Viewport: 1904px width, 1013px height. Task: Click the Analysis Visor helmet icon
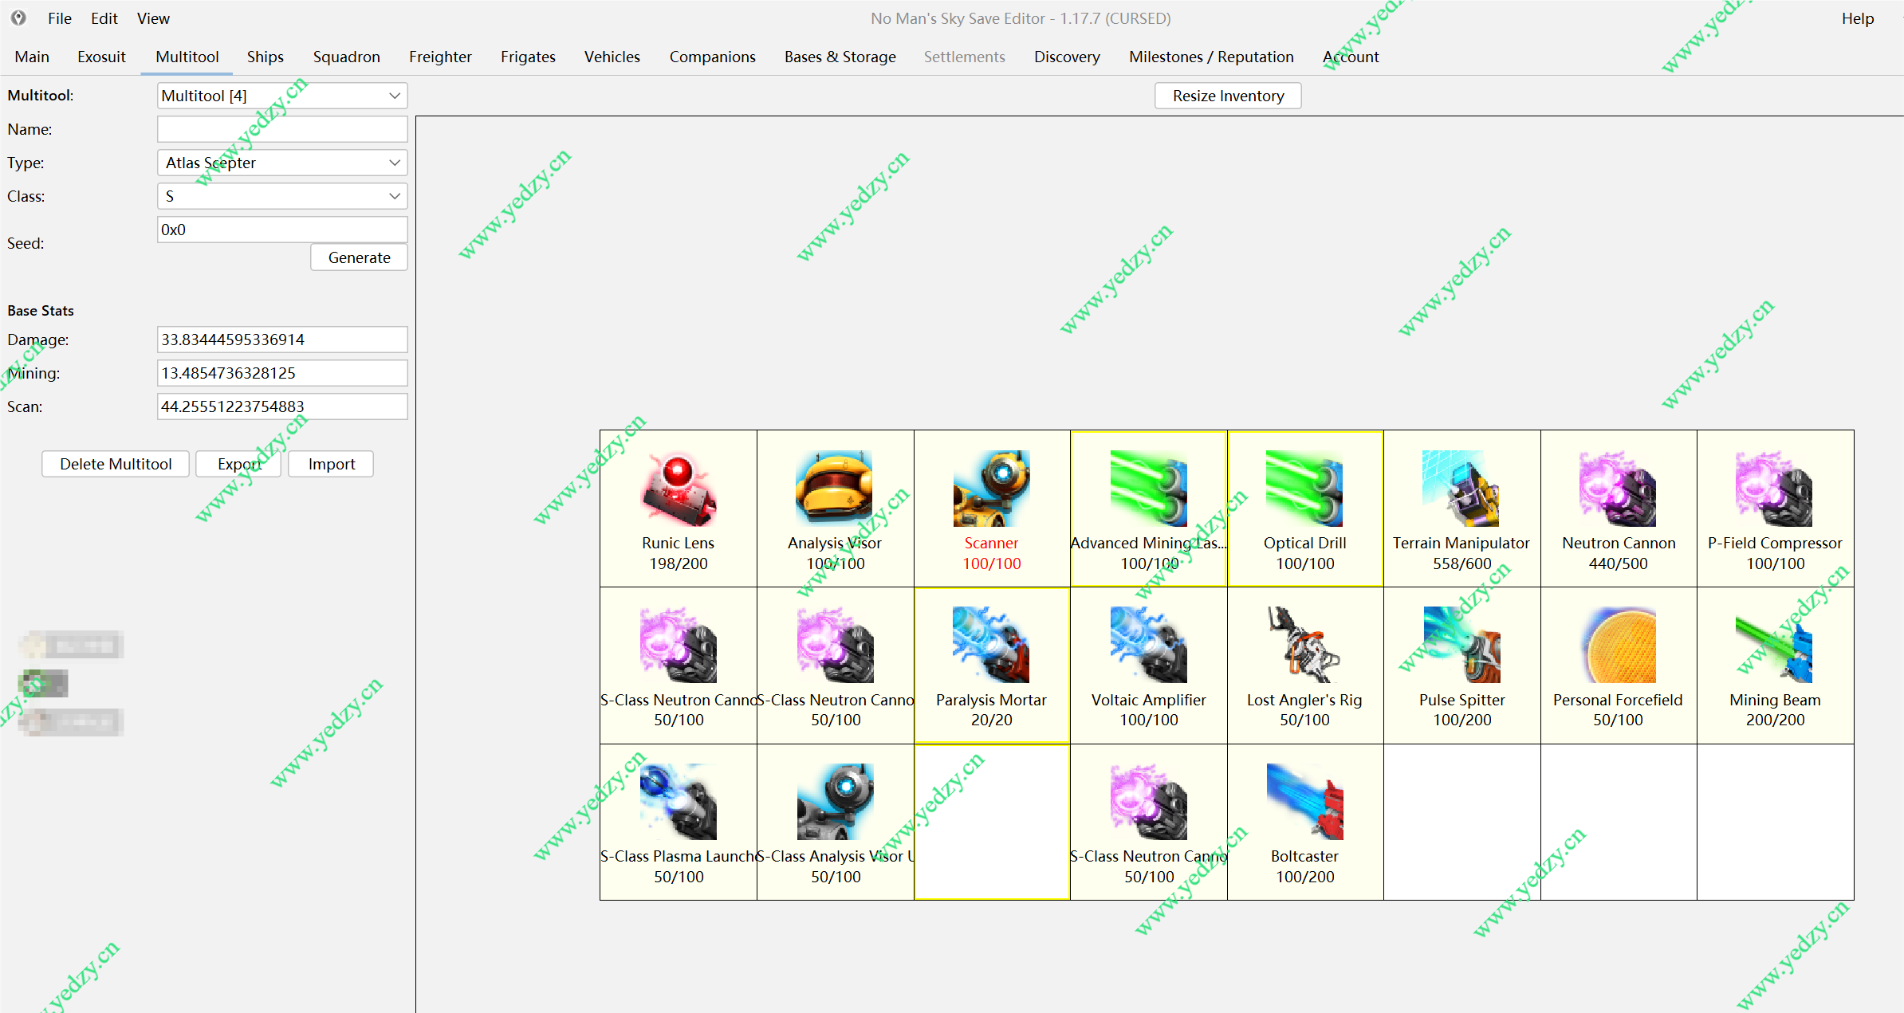835,488
